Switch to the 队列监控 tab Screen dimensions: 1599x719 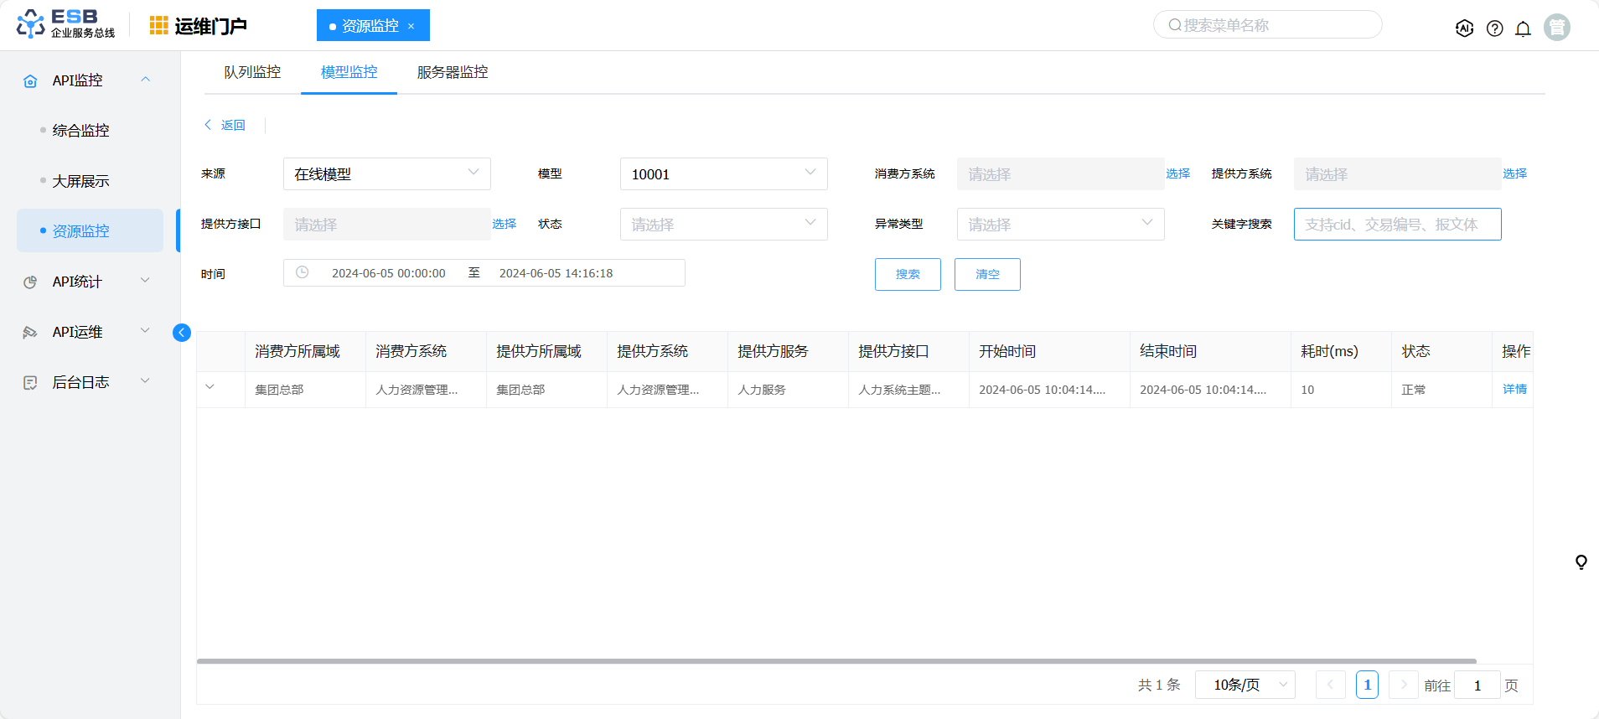tap(252, 72)
